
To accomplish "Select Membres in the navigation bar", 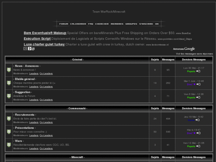I will tap(117, 24).
